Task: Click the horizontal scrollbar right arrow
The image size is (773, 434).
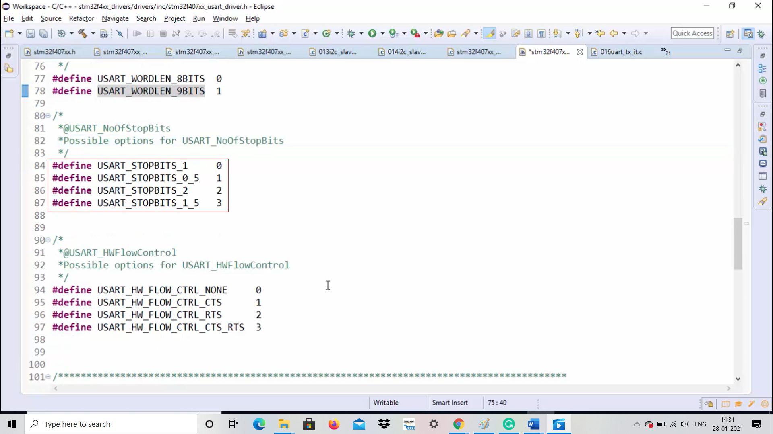Action: pos(728,389)
